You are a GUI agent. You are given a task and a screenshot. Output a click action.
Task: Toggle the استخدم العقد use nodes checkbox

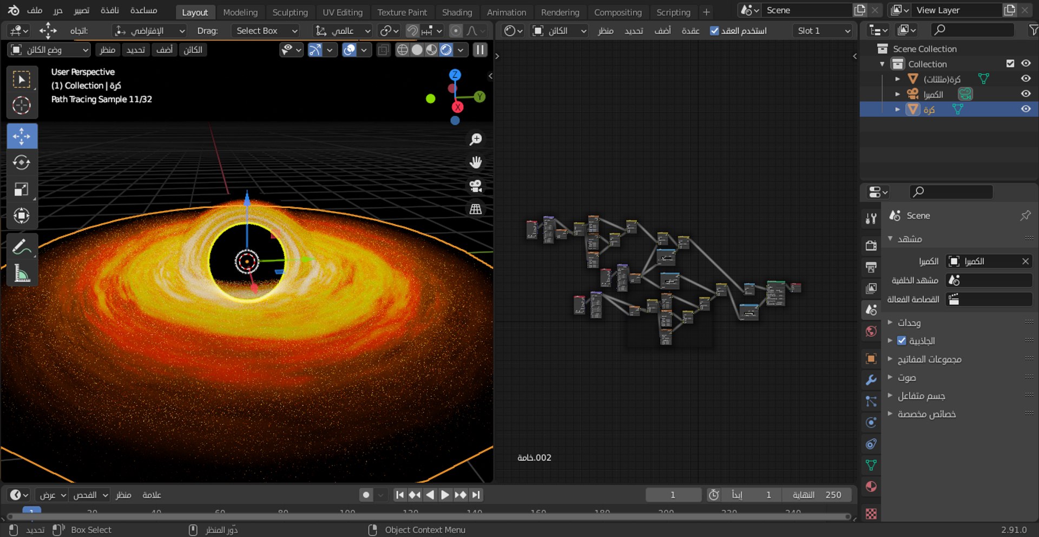tap(714, 31)
